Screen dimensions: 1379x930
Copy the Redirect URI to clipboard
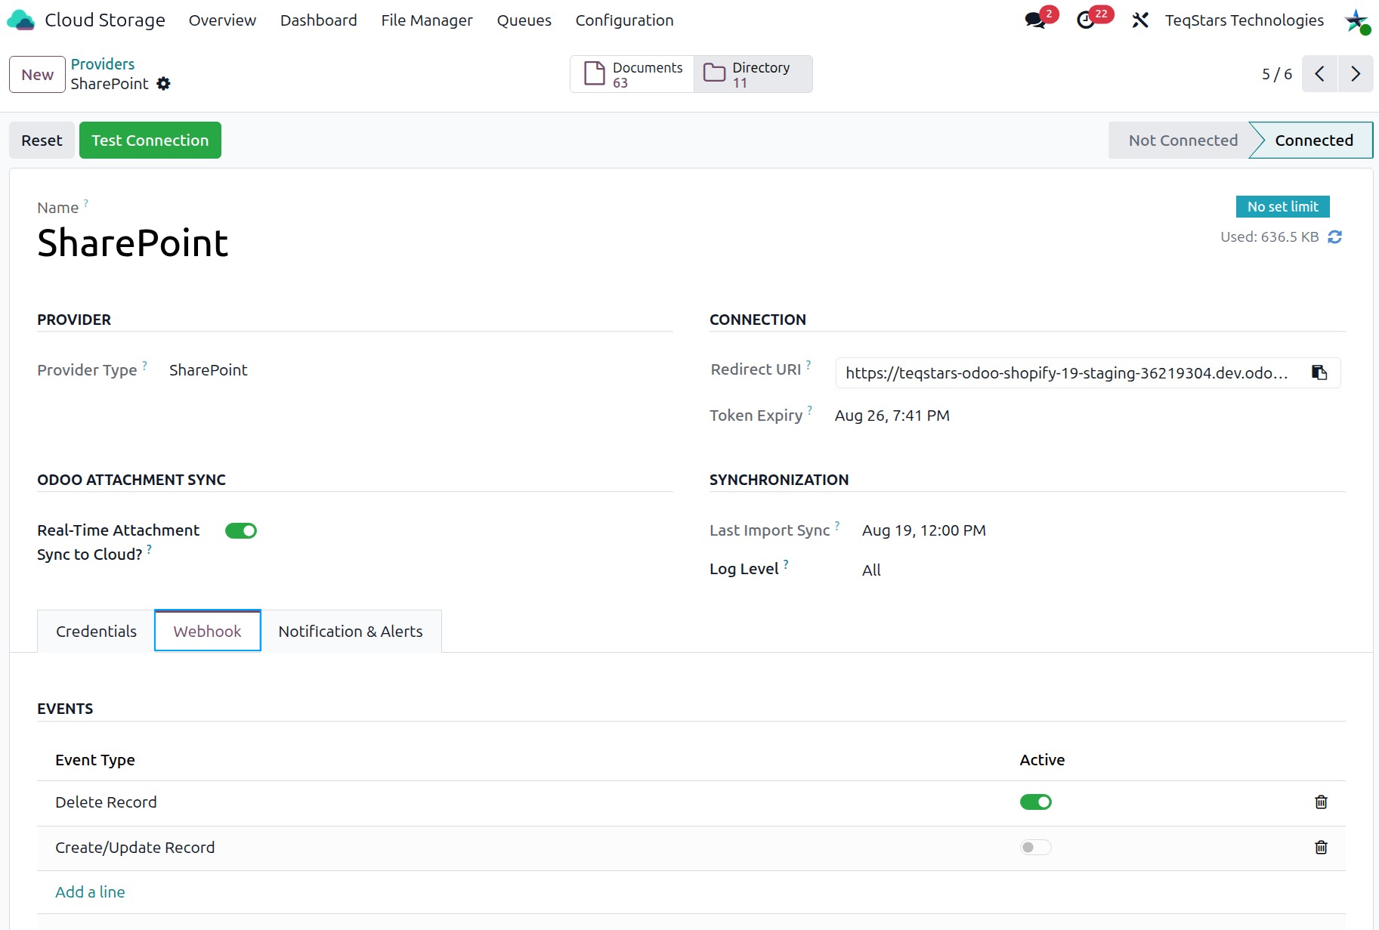point(1319,372)
